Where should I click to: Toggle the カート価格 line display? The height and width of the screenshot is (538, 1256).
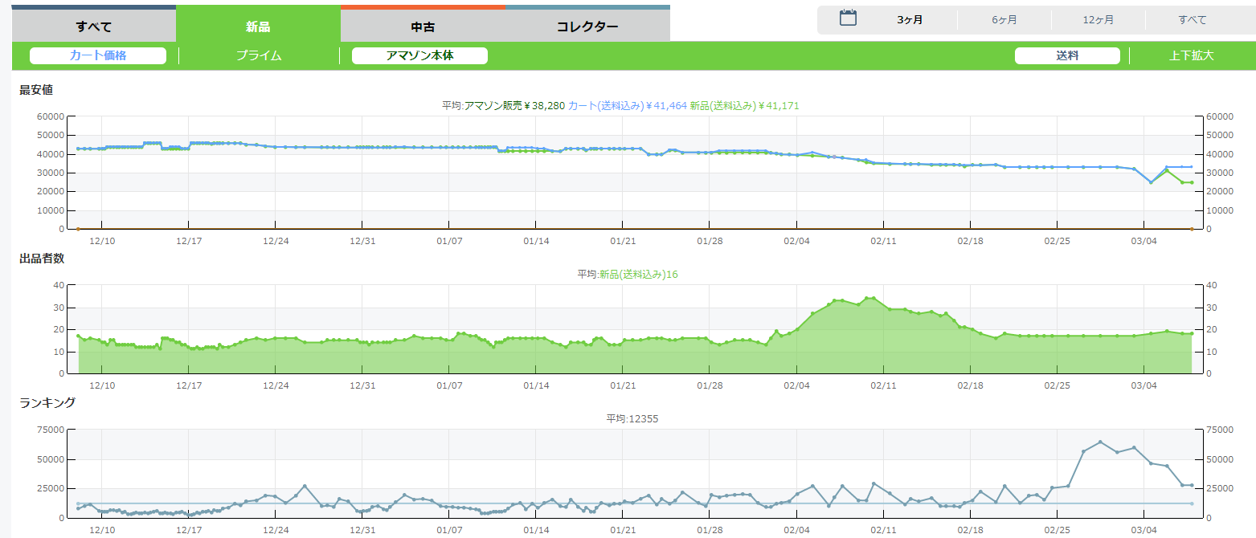98,55
